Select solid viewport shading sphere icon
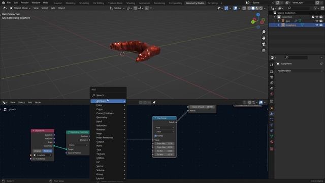 click(x=253, y=8)
